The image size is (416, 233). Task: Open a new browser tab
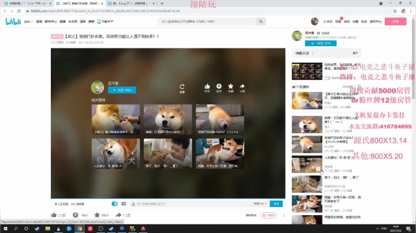162,3
